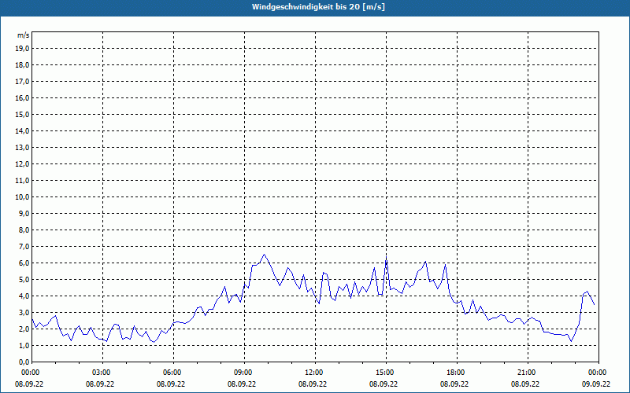Click the 0,0 y-axis label
The width and height of the screenshot is (630, 393).
[24, 362]
